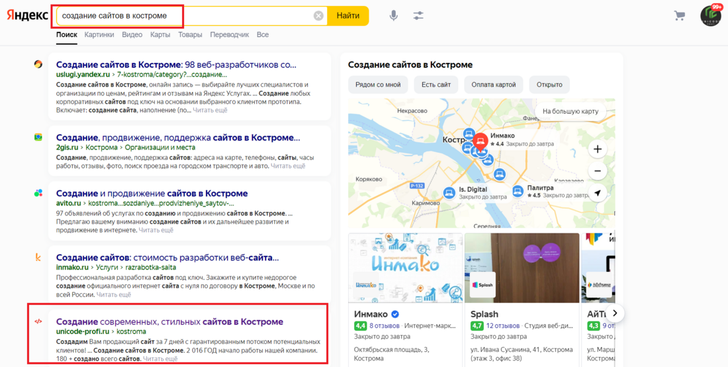This screenshot has height=367, width=728.
Task: Open the Карты tab
Action: [160, 35]
